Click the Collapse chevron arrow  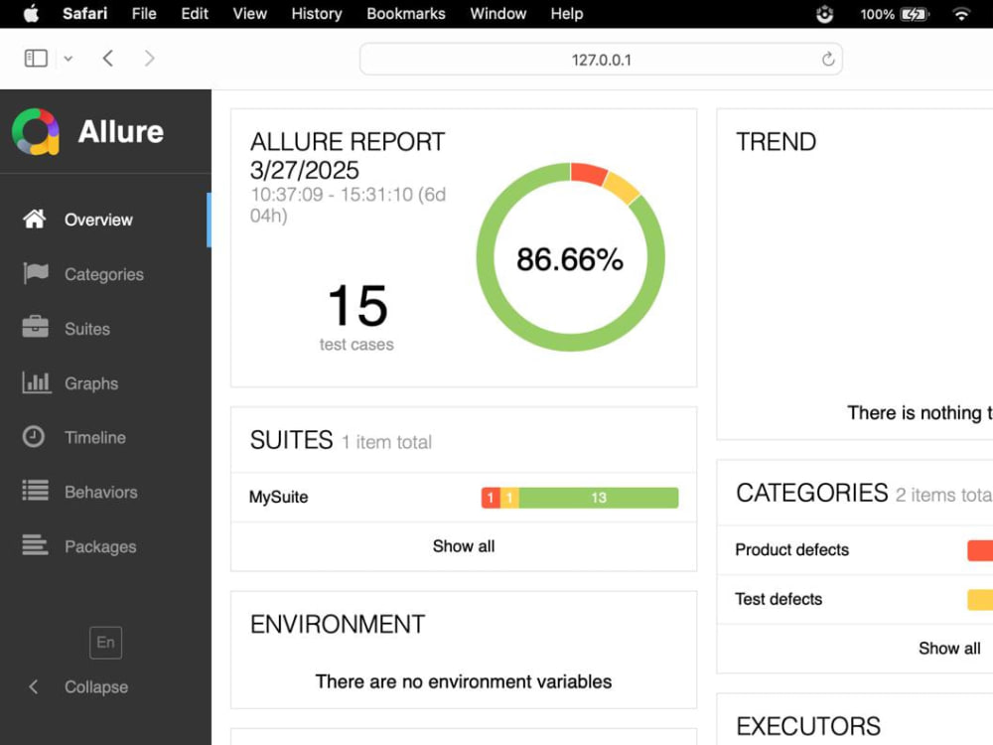(x=34, y=686)
